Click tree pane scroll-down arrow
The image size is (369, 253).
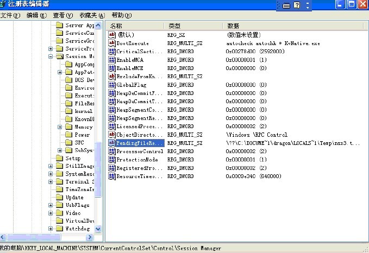pos(98,230)
